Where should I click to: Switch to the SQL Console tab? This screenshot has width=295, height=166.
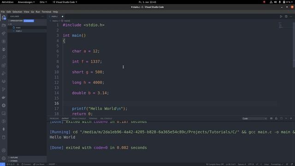[106, 119]
